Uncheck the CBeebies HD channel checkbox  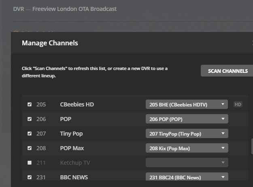30,104
